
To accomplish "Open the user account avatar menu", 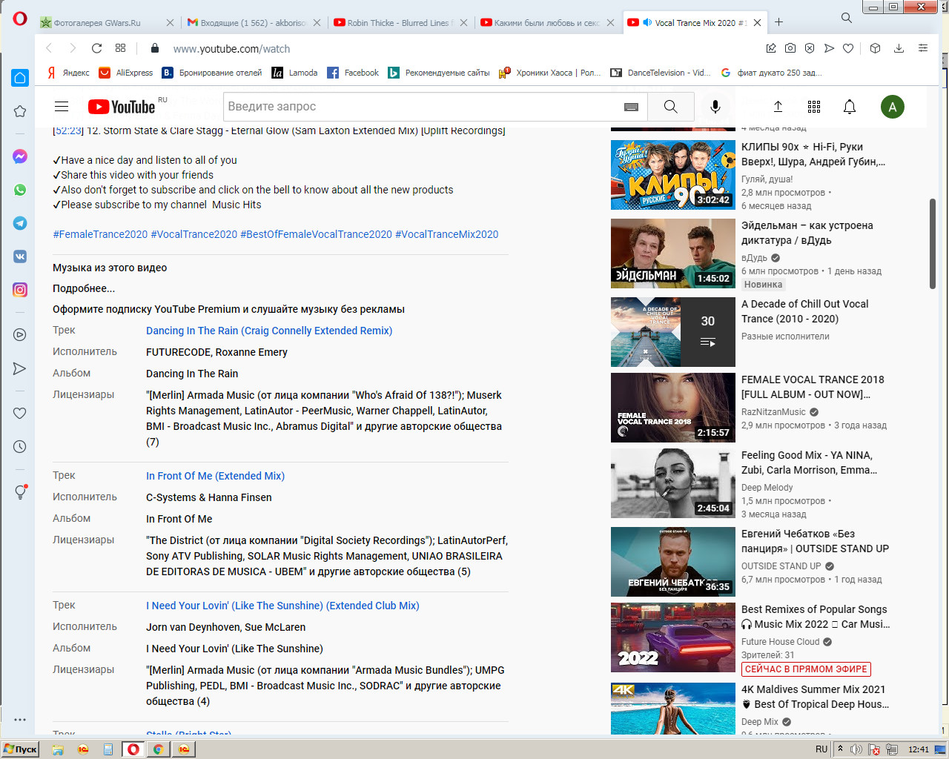I will [x=893, y=107].
